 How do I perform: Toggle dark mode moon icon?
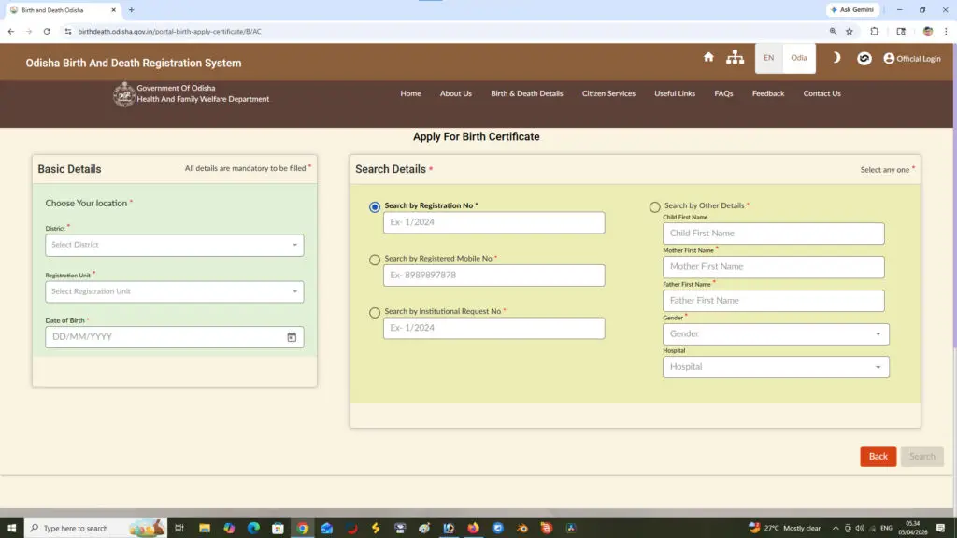pyautogui.click(x=836, y=58)
